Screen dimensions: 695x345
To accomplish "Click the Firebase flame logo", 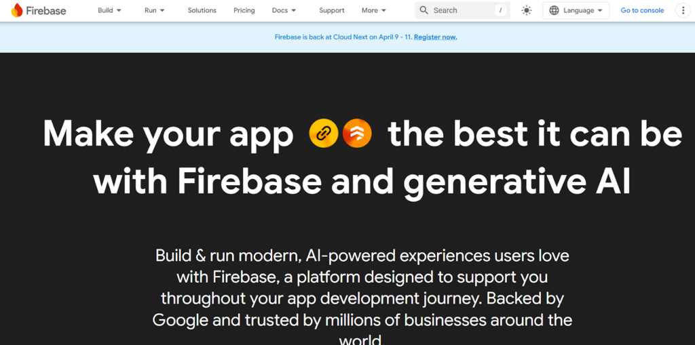I will tap(17, 10).
